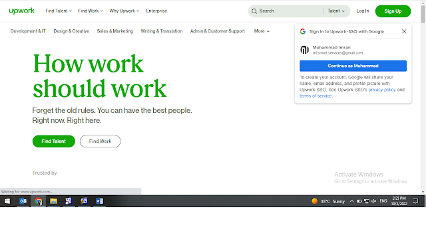Open Sales & Marketing category
Screen dimensions: 426x239
coord(115,31)
